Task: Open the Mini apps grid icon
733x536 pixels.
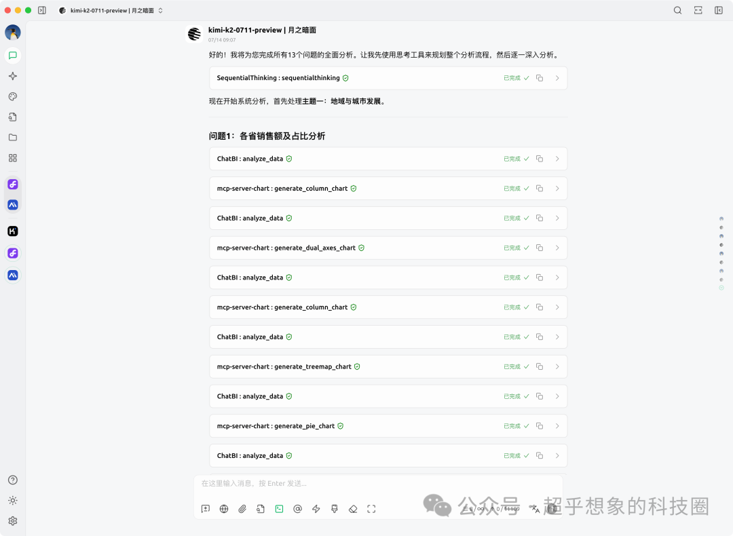Action: point(13,158)
